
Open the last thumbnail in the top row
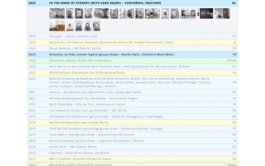(x=222, y=13)
